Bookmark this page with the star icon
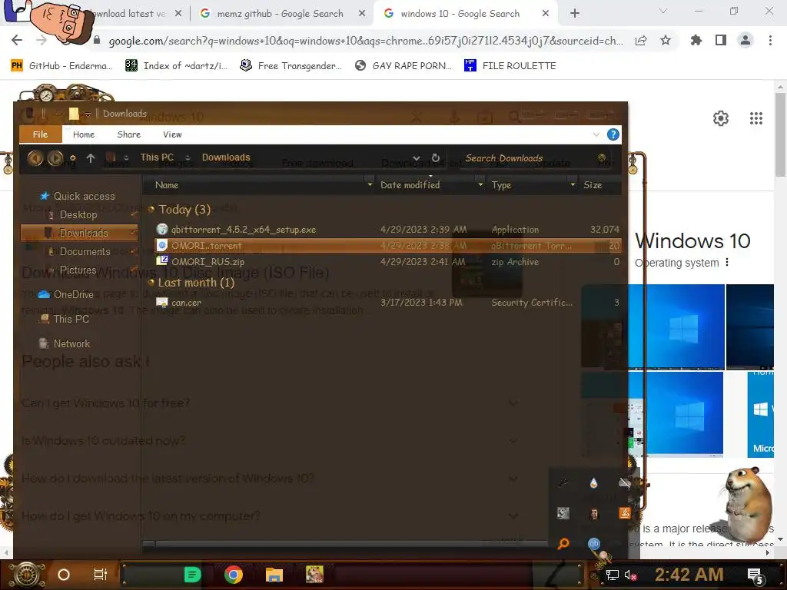The width and height of the screenshot is (787, 590). 666,40
